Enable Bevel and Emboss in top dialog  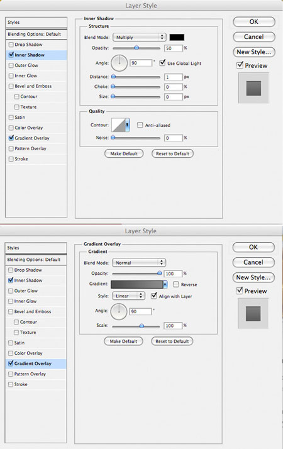pos(11,86)
